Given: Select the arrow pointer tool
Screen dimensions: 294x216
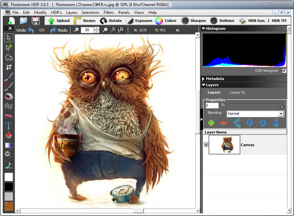Looking at the screenshot, I should point(8,38).
